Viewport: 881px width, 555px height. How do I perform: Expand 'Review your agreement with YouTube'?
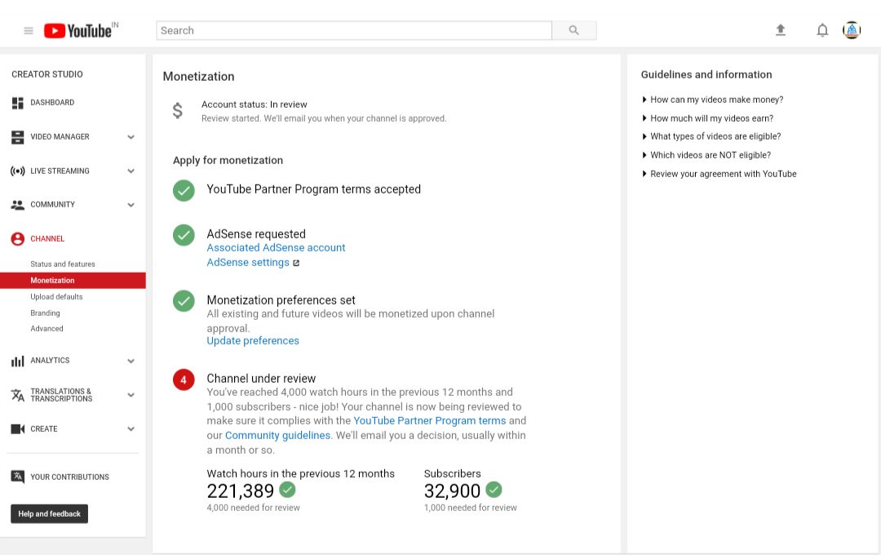719,174
